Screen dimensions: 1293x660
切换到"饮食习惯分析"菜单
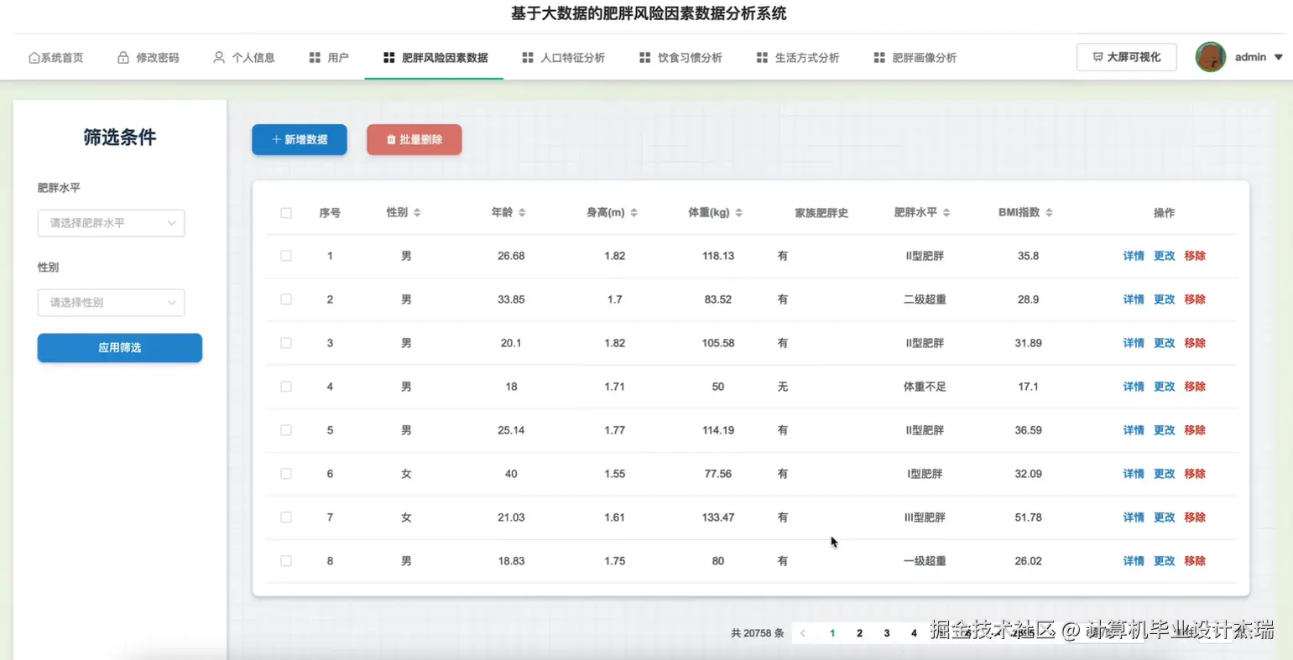[x=689, y=57]
